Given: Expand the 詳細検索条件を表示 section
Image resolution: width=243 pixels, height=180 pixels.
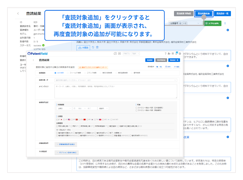Looking at the screenshot, I should (x=65, y=144).
